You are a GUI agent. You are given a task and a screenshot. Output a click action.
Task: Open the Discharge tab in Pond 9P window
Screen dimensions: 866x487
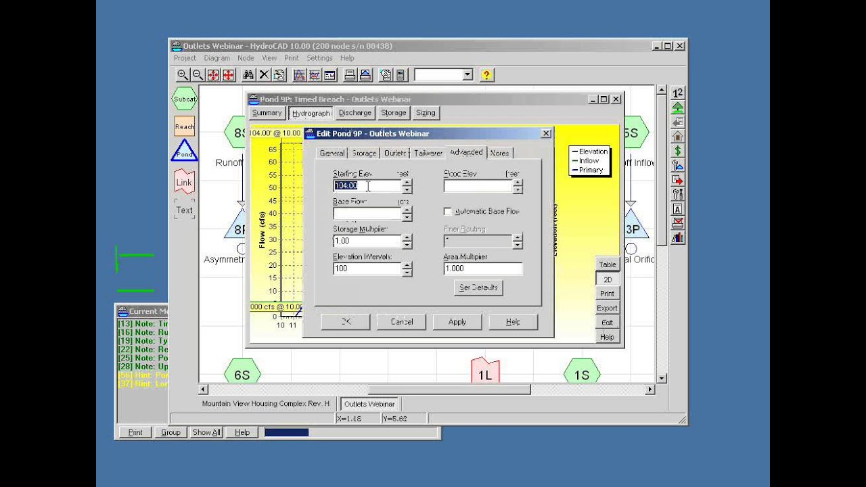tap(355, 113)
